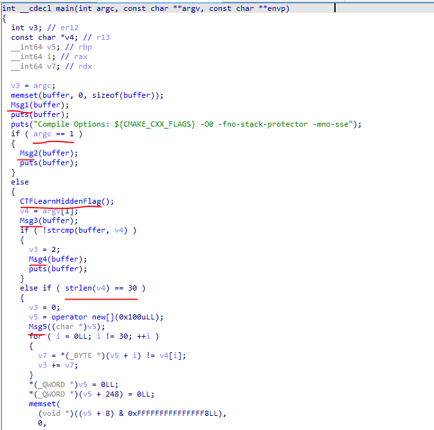Click the 0xFFFFFFFFFFFFFFF8LL constant

(x=173, y=413)
